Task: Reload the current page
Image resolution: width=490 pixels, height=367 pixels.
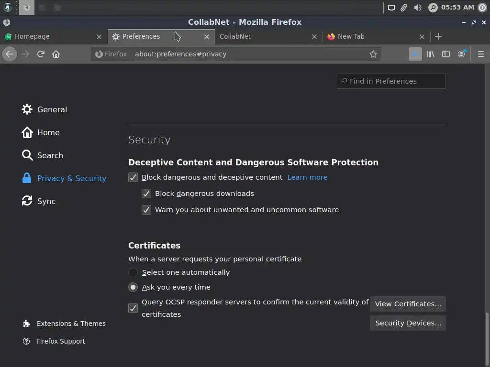Action: tap(41, 54)
